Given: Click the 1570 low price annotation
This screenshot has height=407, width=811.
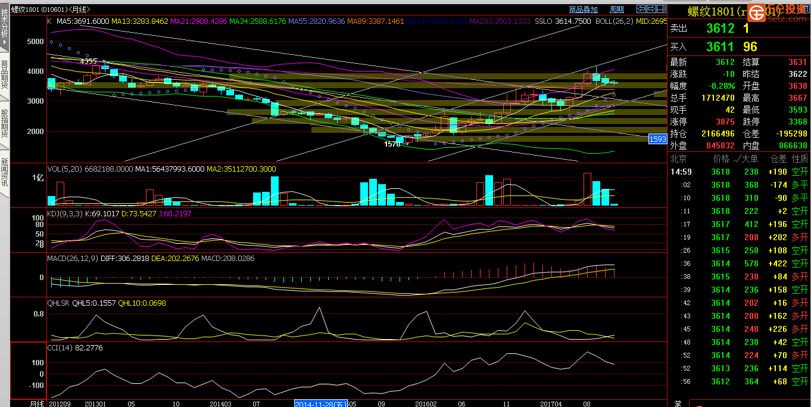Looking at the screenshot, I should 392,144.
